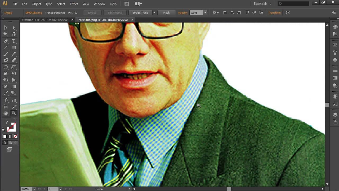
Task: Select the Paintbrush tool
Action: coord(5,54)
